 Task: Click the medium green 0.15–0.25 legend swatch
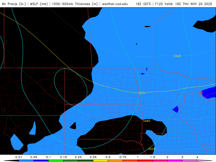(71, 161)
